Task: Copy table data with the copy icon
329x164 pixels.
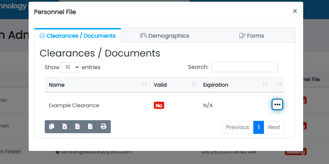Action: pyautogui.click(x=52, y=127)
